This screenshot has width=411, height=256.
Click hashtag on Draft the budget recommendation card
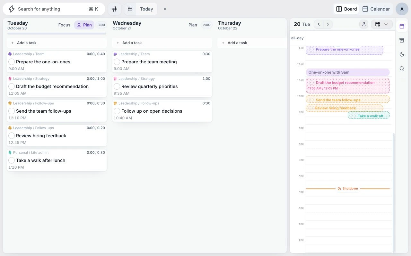tap(10, 79)
